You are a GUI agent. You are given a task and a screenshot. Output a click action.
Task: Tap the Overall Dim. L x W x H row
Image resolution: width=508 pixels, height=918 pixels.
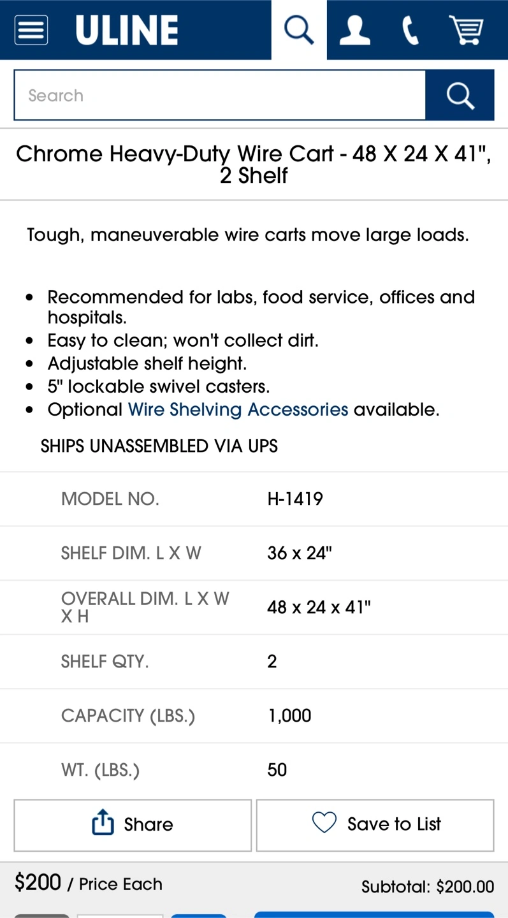(254, 607)
